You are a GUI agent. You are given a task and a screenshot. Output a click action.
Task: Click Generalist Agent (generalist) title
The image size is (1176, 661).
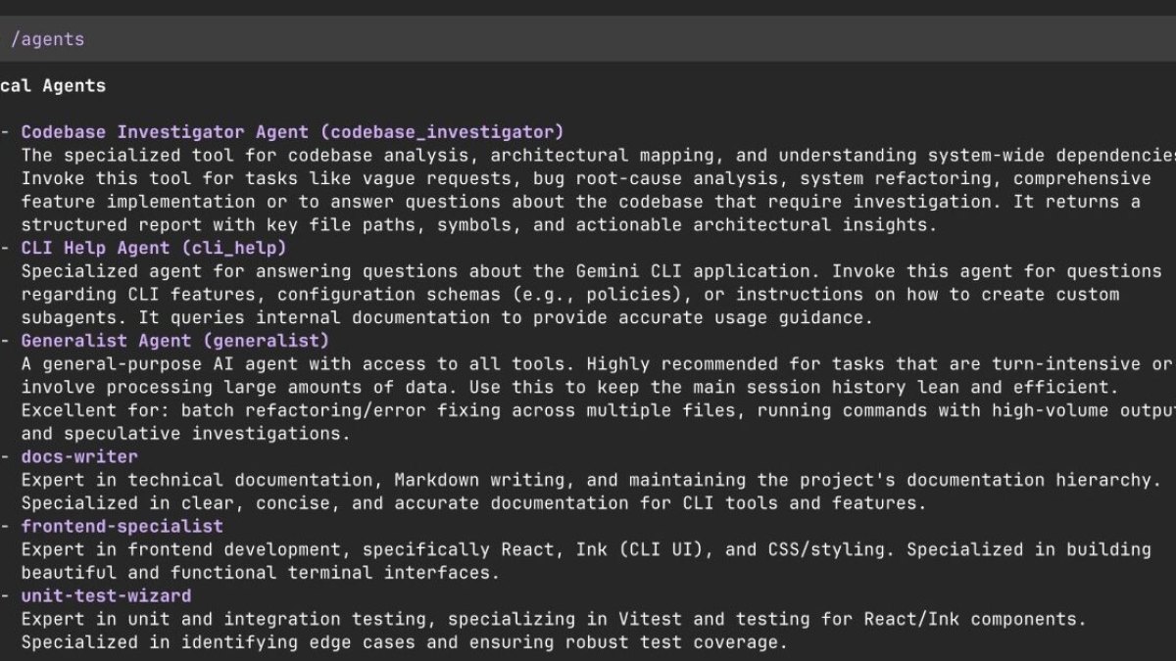pyautogui.click(x=175, y=340)
